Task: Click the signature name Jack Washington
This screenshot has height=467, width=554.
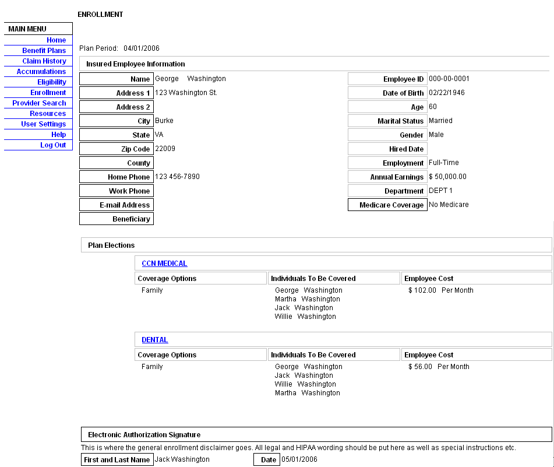Action: click(x=182, y=459)
